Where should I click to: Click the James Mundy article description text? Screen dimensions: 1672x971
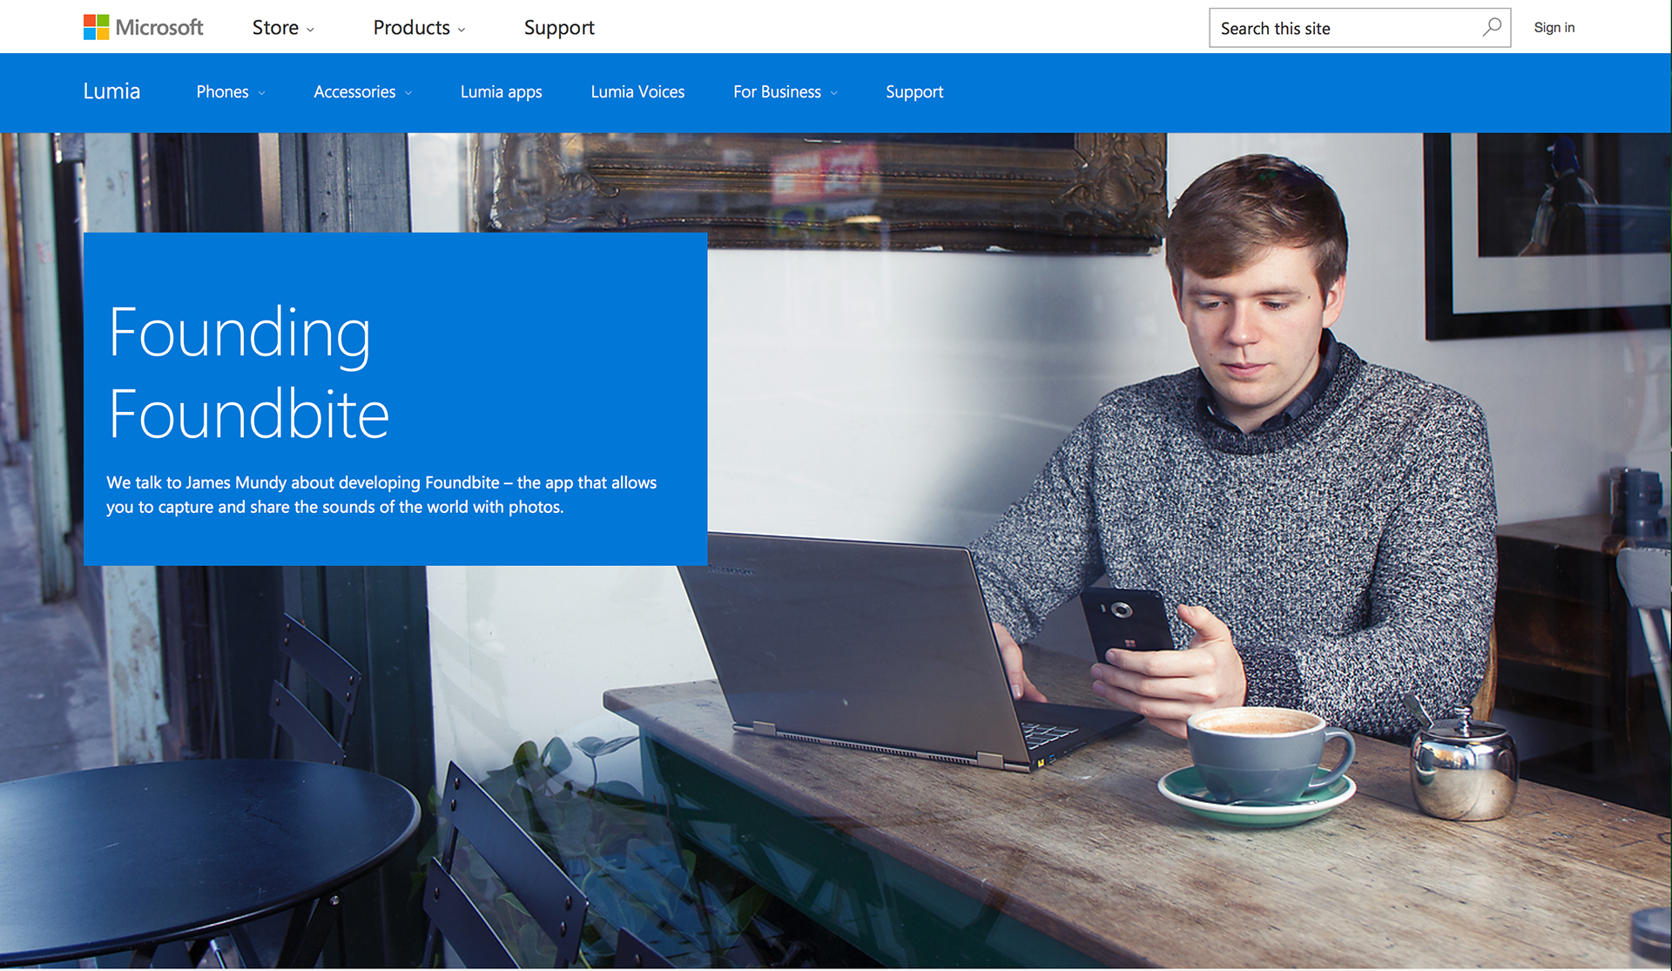coord(381,495)
